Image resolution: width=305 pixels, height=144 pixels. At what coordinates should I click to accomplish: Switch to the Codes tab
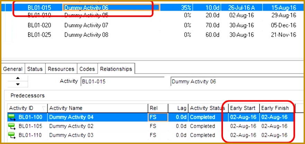(87, 69)
